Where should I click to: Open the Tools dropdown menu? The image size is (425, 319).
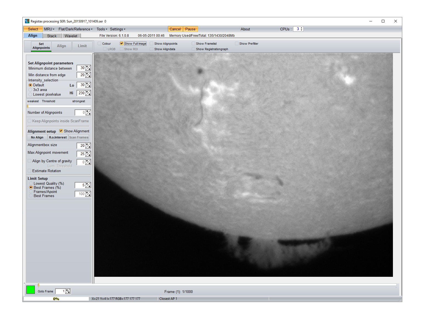102,29
